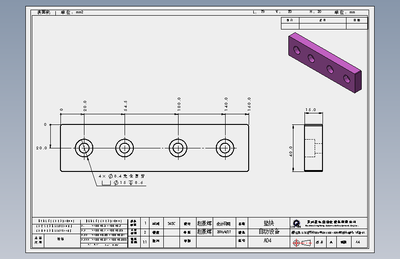Viewport: 400px width, 259px height.
Task: Click the company gear logo in title block
Action: tap(296, 223)
